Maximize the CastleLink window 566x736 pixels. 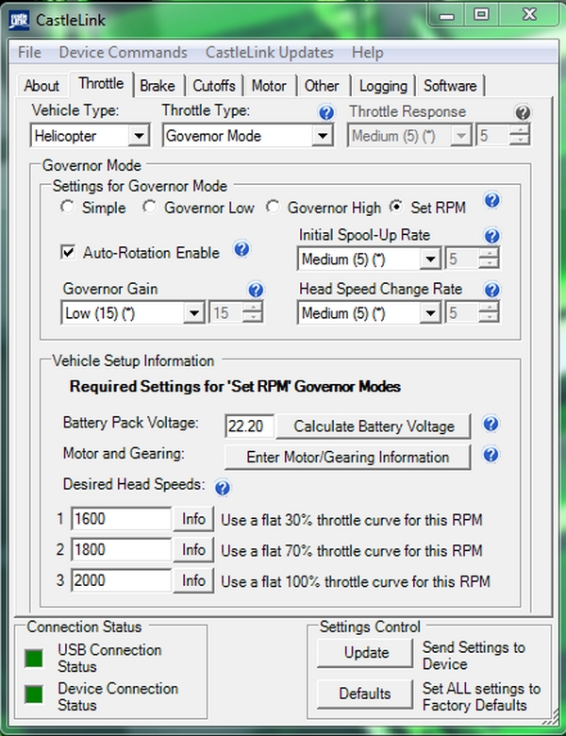tap(481, 14)
